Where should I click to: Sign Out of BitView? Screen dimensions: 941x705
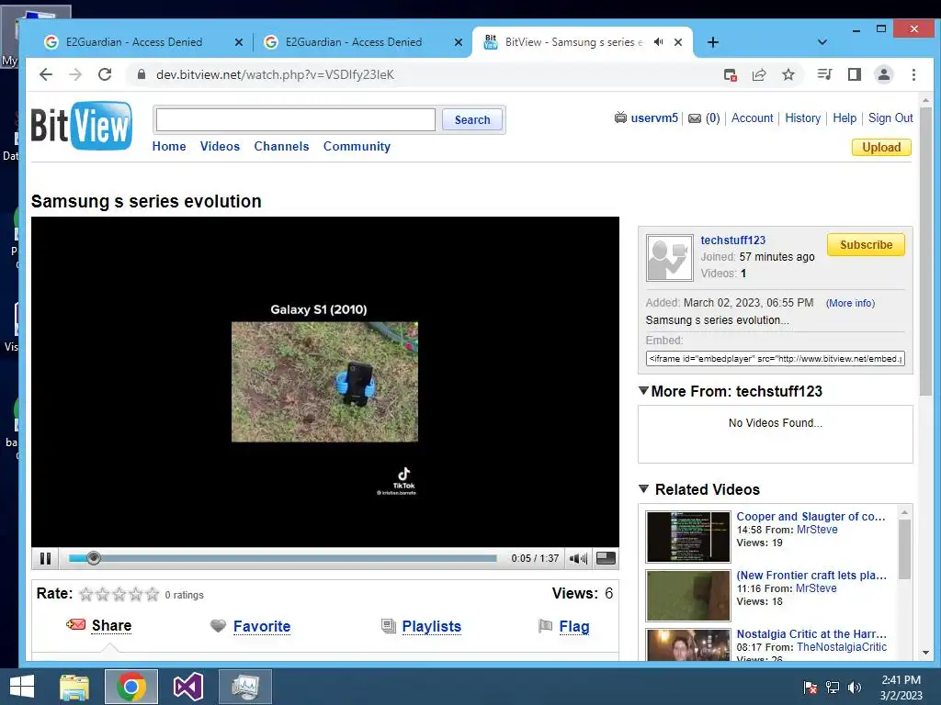[x=890, y=118]
